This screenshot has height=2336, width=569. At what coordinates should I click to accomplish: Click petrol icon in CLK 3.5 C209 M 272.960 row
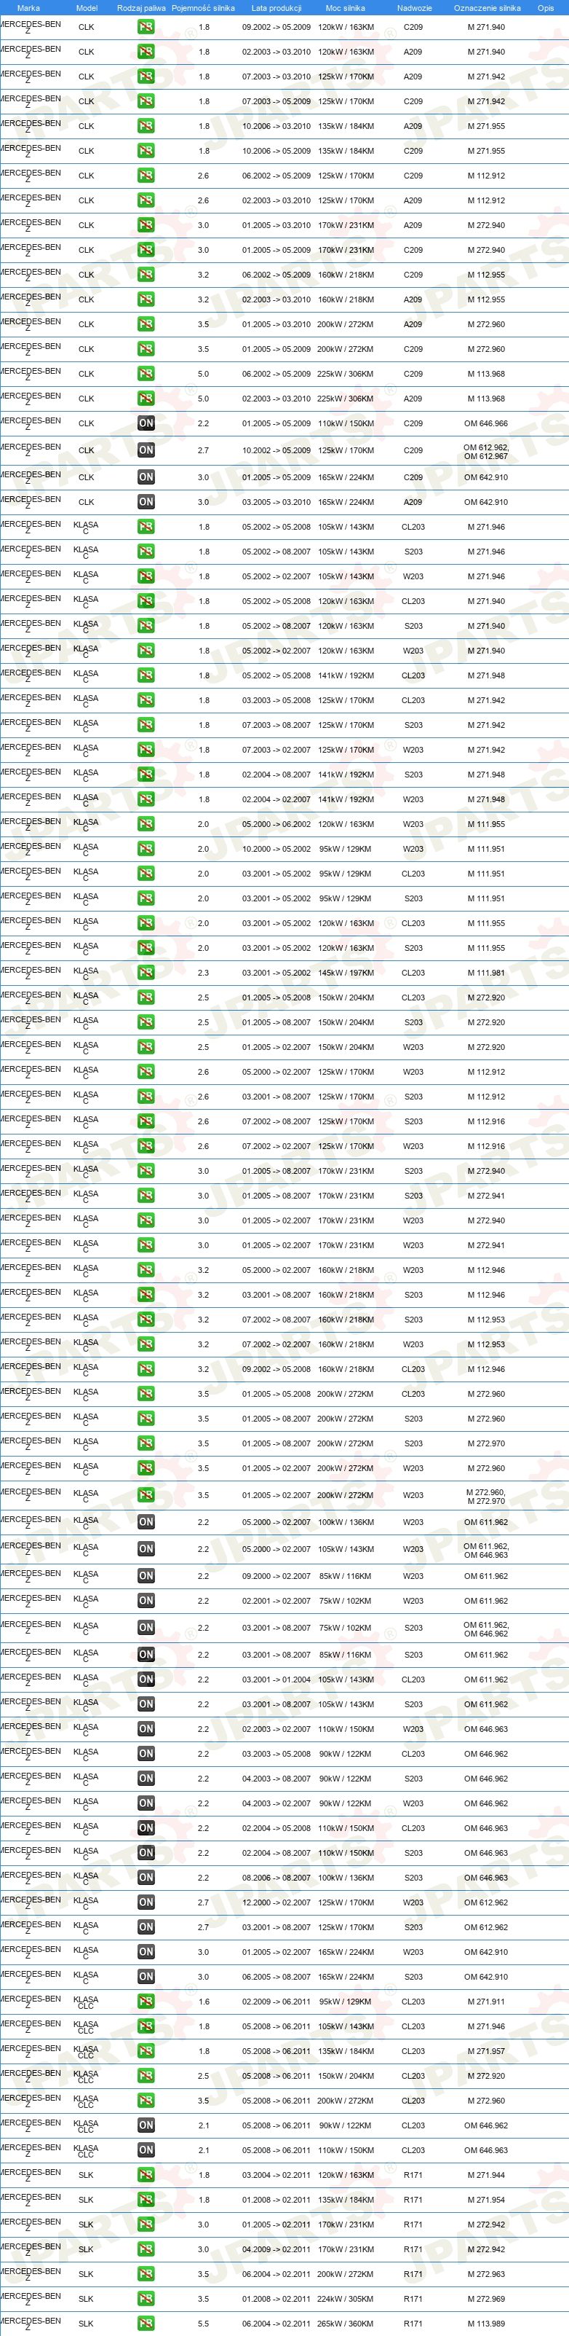click(146, 348)
